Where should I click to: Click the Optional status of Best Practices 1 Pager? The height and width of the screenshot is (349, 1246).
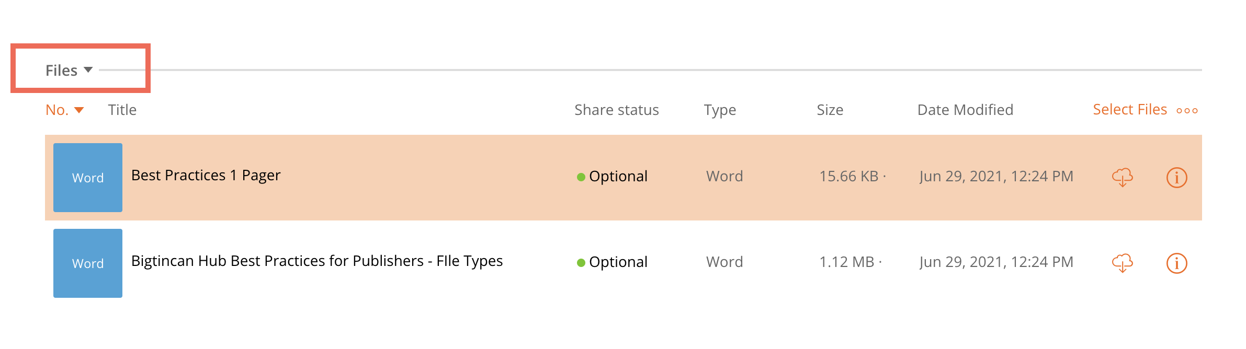pyautogui.click(x=612, y=177)
